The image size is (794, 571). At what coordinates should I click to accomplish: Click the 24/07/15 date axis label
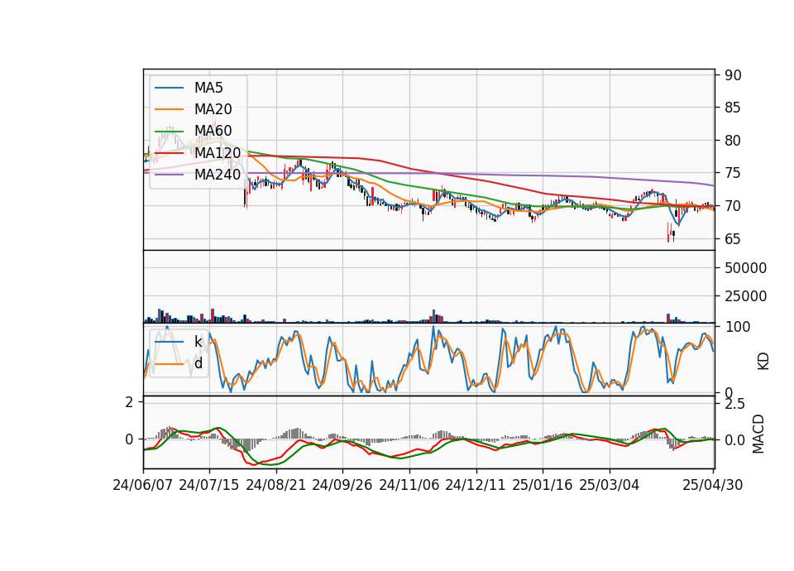point(209,485)
